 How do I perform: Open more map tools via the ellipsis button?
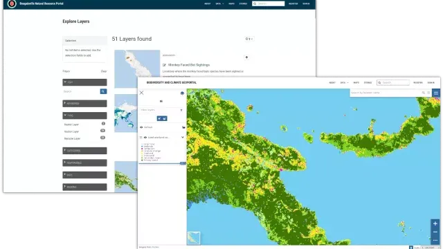click(435, 240)
